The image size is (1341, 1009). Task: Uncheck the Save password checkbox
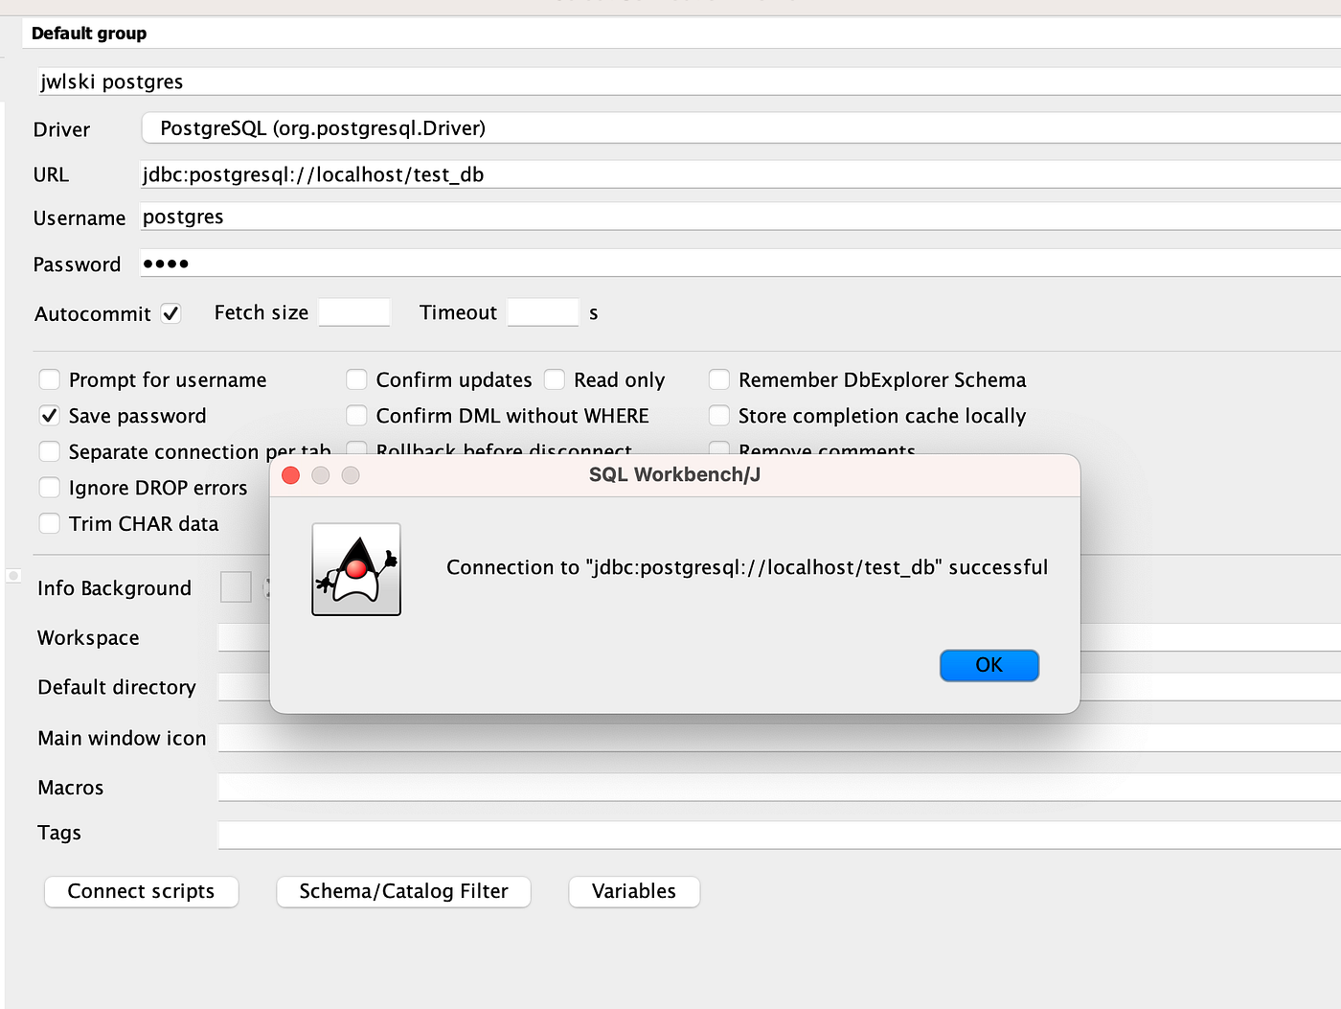(50, 416)
